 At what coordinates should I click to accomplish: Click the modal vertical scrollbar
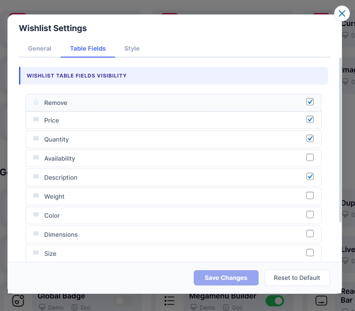tap(341, 139)
